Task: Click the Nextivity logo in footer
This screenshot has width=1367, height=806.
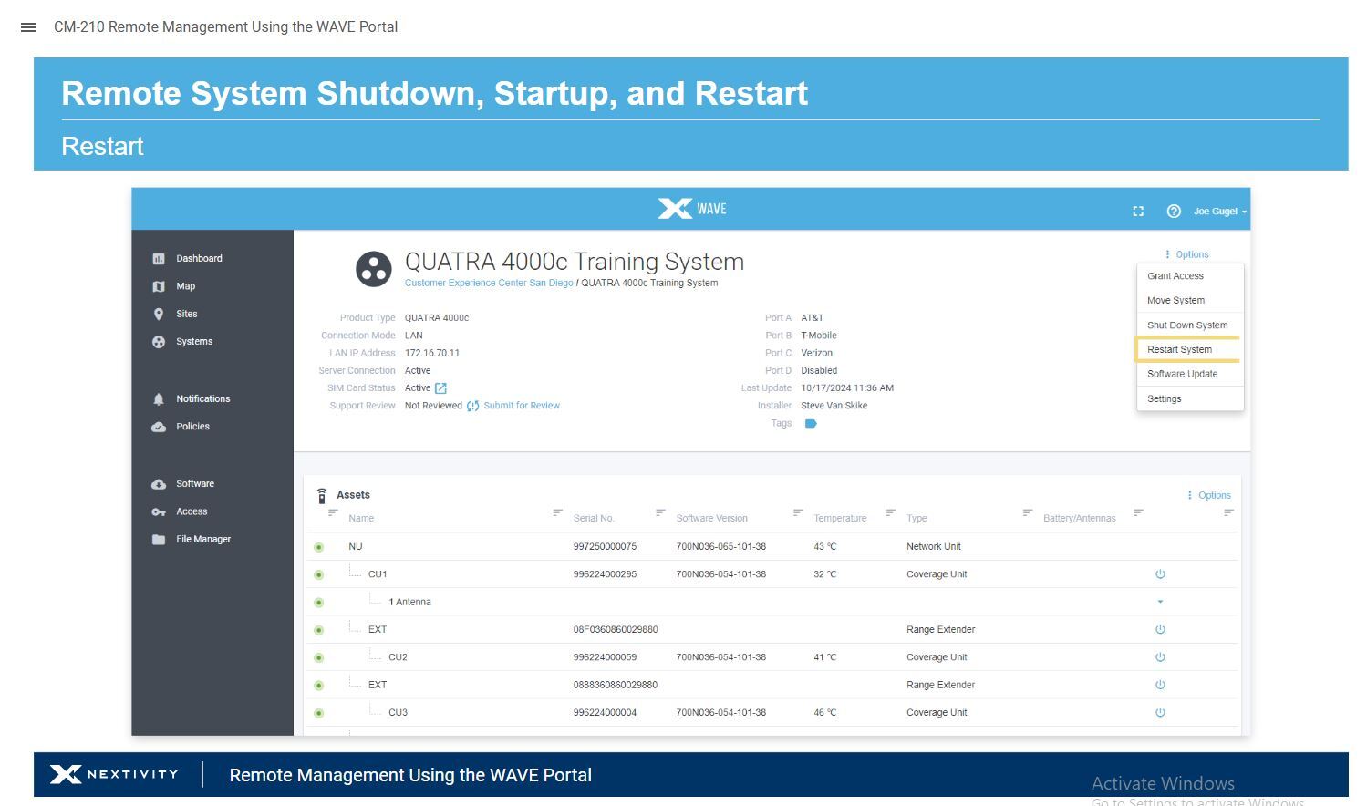Action: point(114,775)
